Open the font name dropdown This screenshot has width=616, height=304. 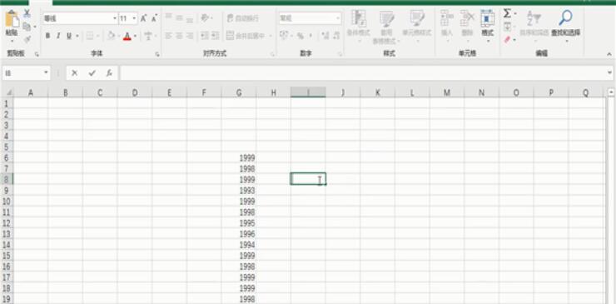(115, 18)
